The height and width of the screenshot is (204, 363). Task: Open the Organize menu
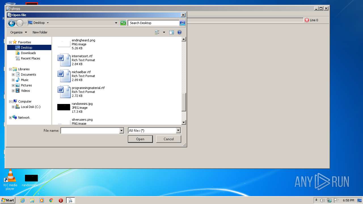[x=18, y=32]
